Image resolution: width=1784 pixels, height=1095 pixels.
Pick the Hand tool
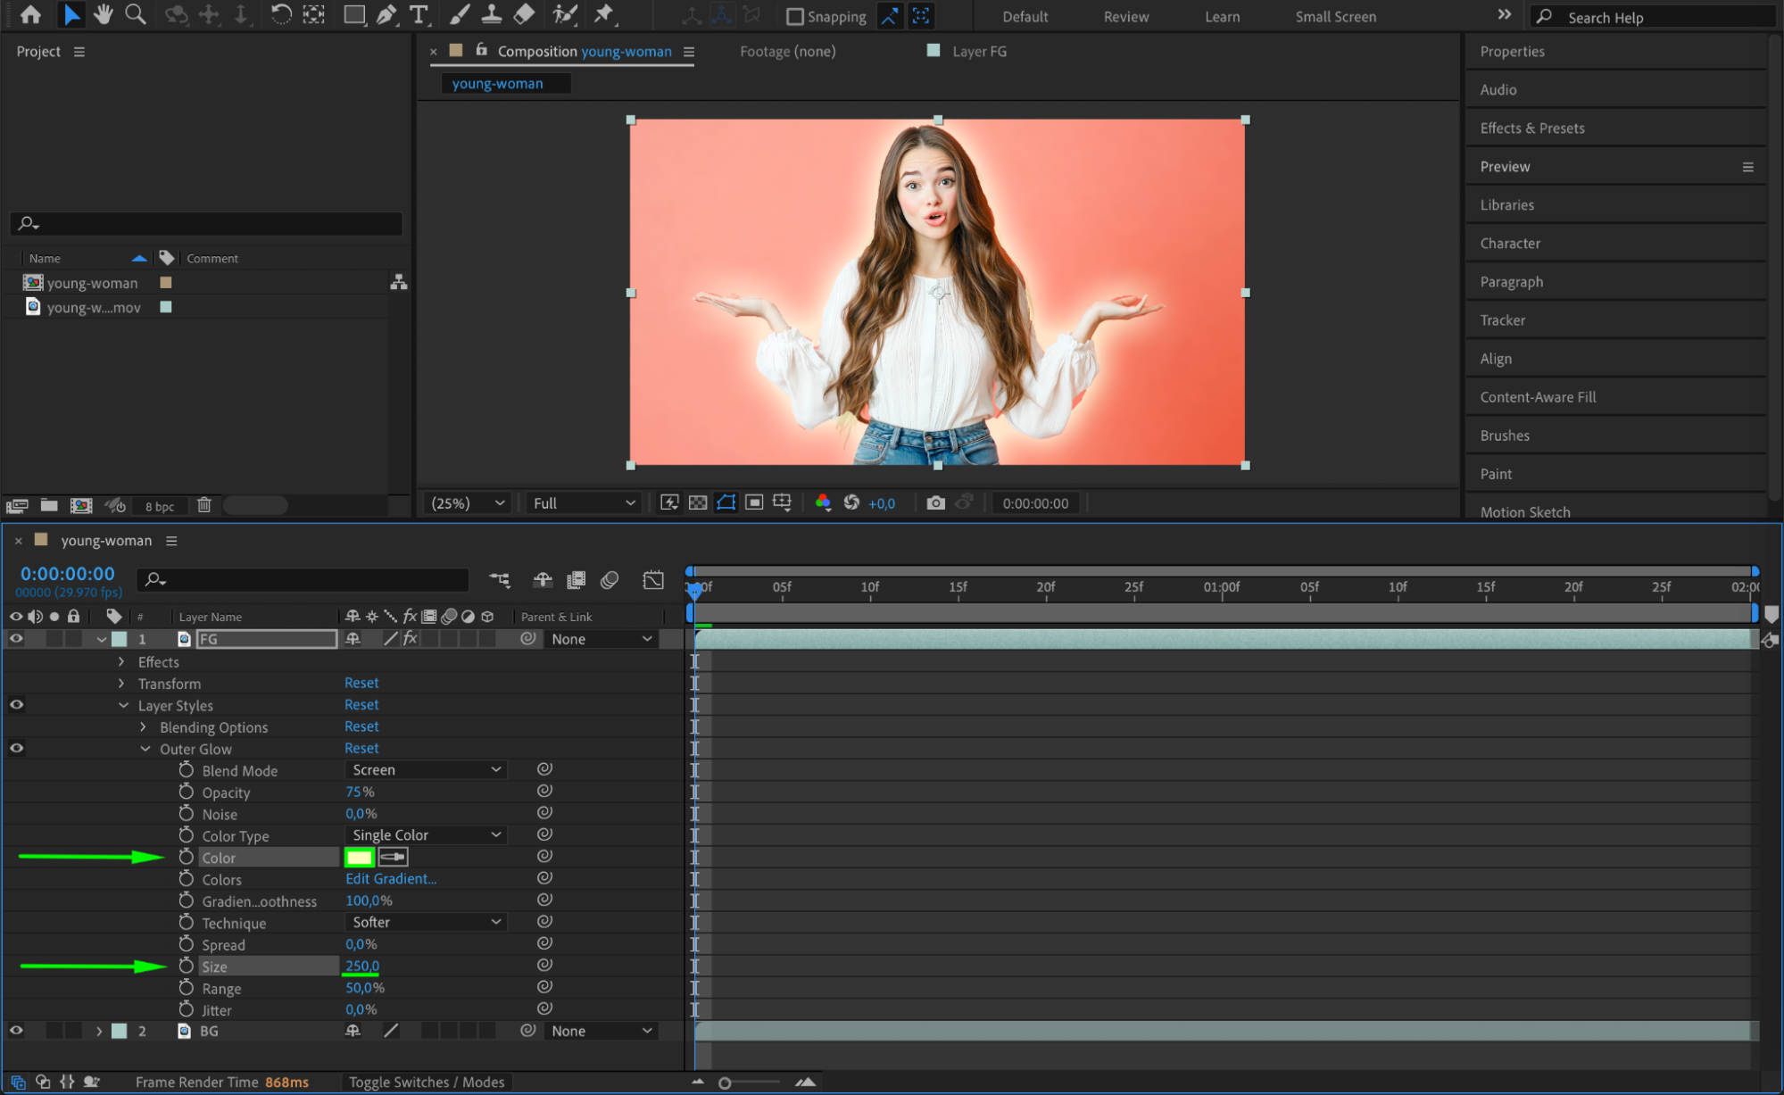[x=104, y=15]
